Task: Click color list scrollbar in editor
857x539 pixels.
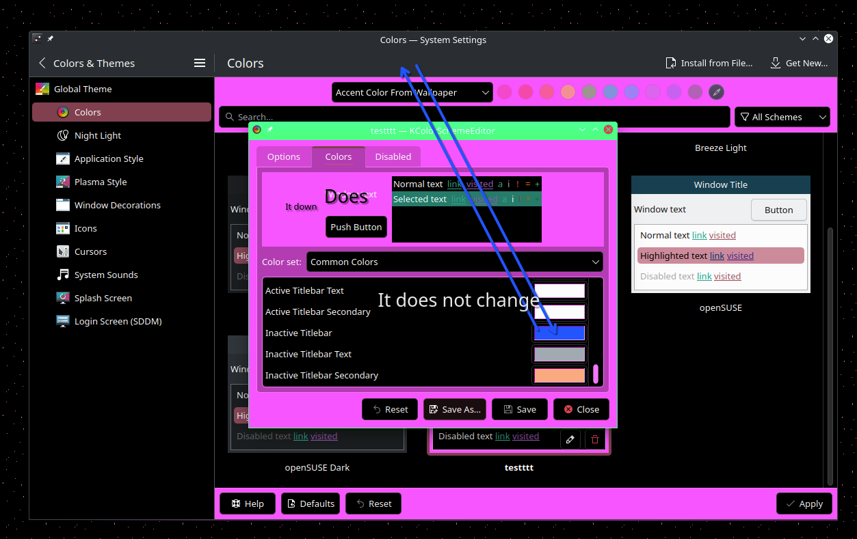Action: tap(595, 374)
